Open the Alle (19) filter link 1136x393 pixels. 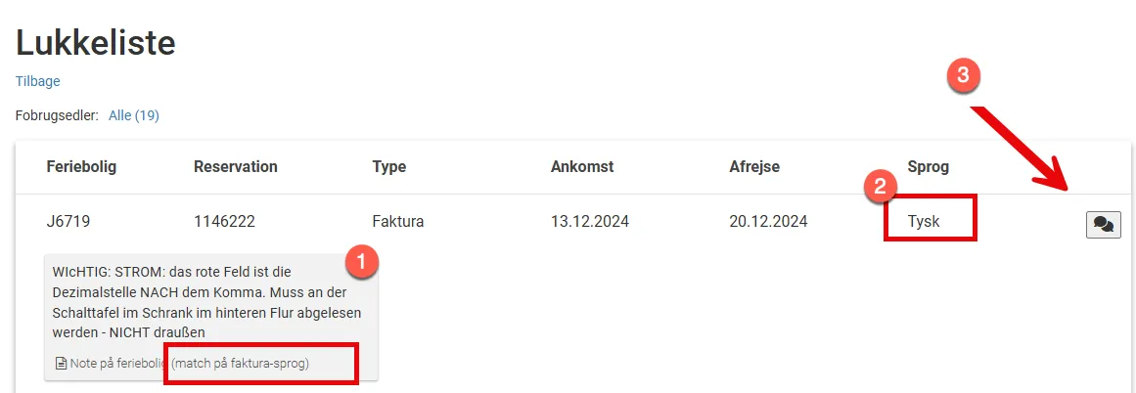click(x=134, y=115)
